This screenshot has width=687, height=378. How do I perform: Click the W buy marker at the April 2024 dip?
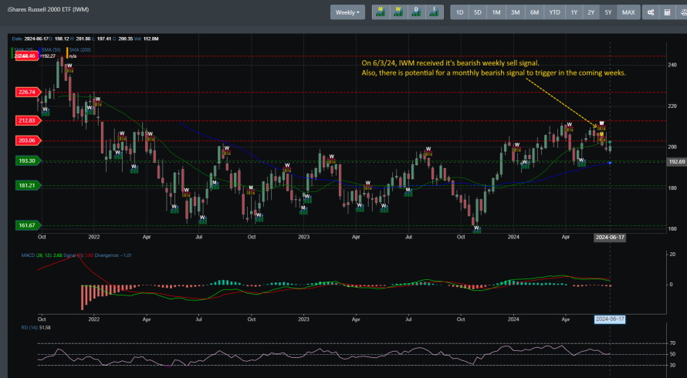tap(581, 163)
